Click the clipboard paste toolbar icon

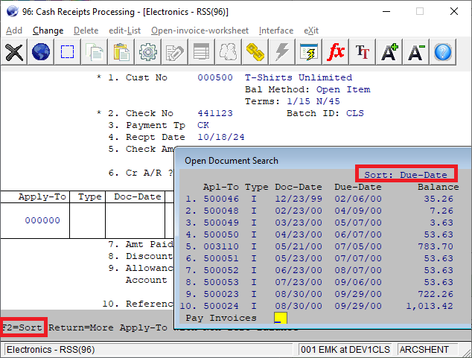coord(121,52)
